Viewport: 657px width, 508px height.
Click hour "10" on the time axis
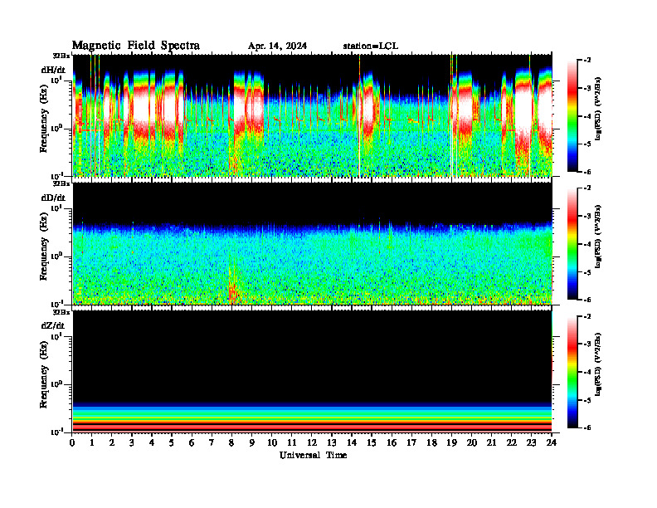[272, 442]
